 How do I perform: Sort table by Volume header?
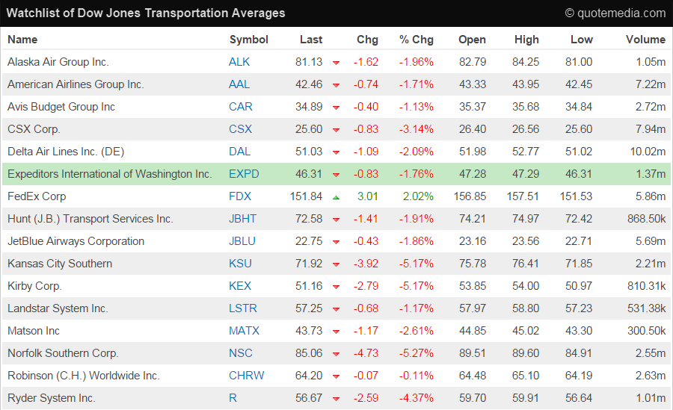pos(645,40)
